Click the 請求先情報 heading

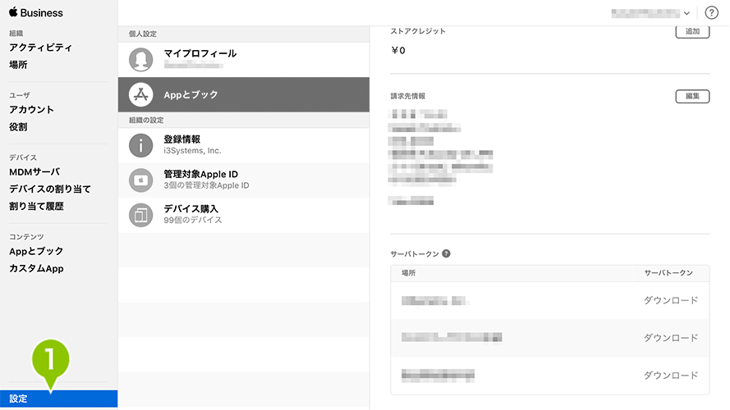(x=408, y=96)
